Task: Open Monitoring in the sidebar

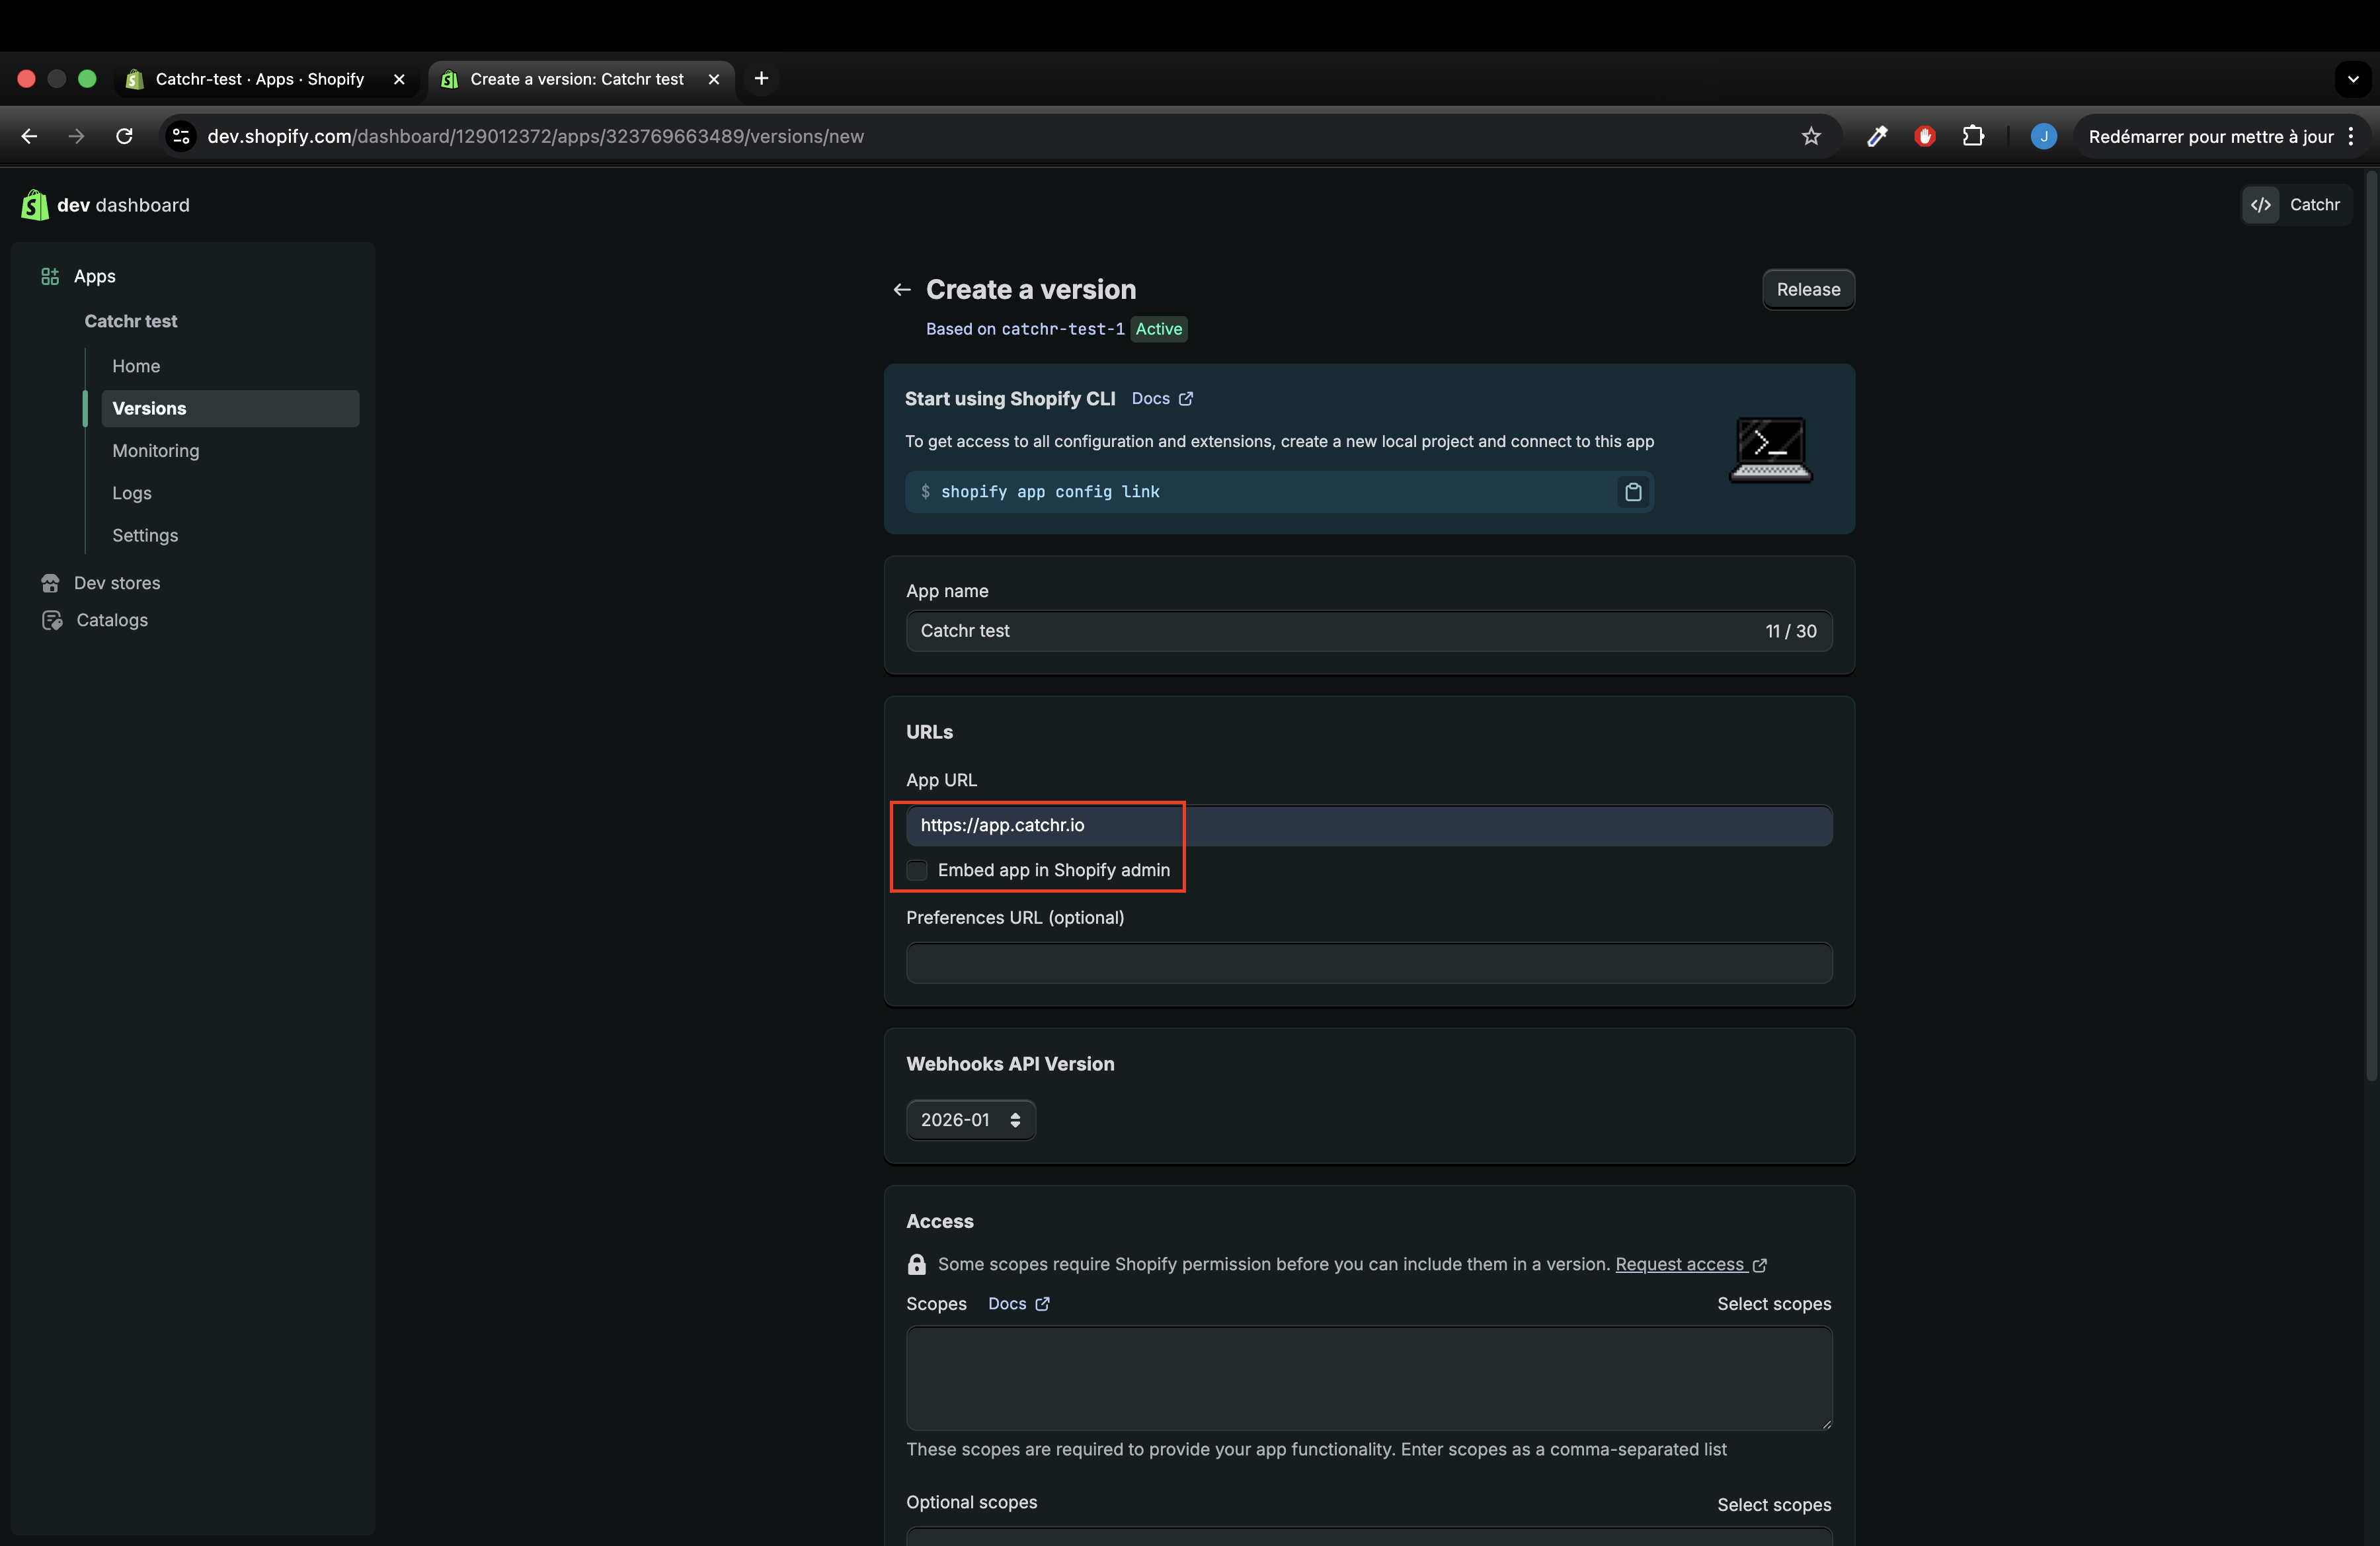Action: click(x=156, y=451)
